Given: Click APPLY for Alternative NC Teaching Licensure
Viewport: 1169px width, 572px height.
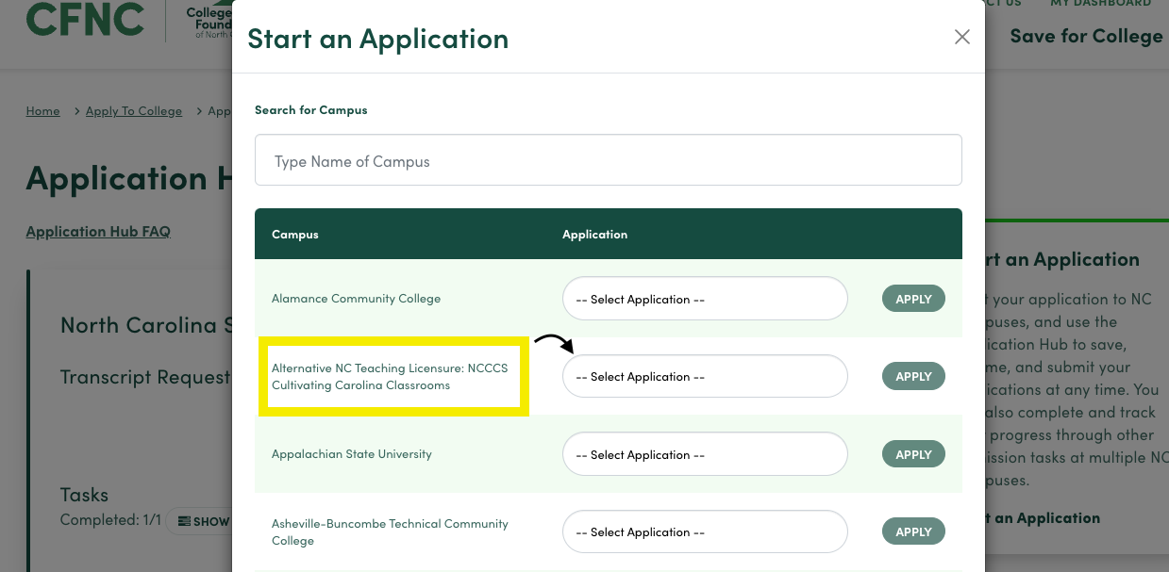Looking at the screenshot, I should pyautogui.click(x=913, y=376).
